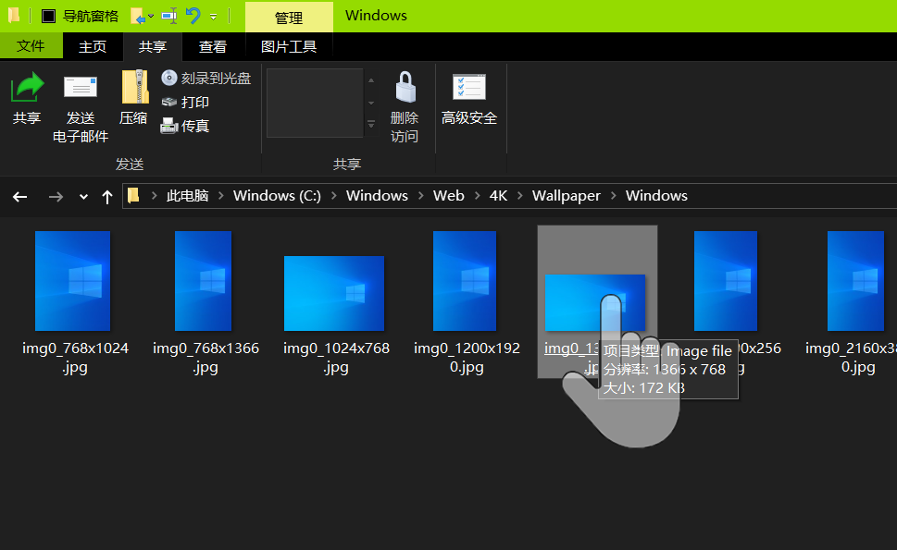Click the Fax (传真) option
The image size is (897, 550).
pyautogui.click(x=185, y=126)
